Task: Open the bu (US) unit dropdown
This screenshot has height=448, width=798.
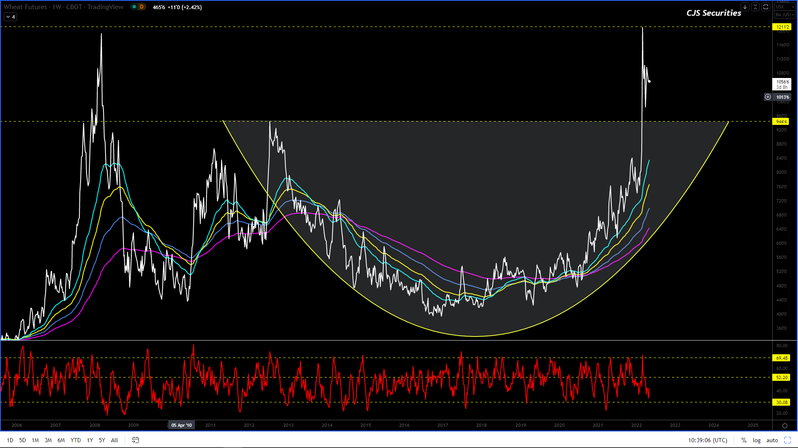Action: click(784, 15)
